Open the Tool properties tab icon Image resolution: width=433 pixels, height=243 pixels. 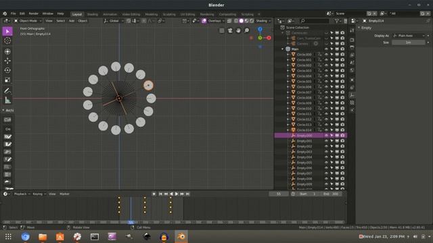click(x=352, y=30)
